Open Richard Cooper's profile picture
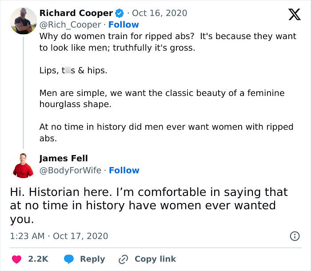 [24, 21]
